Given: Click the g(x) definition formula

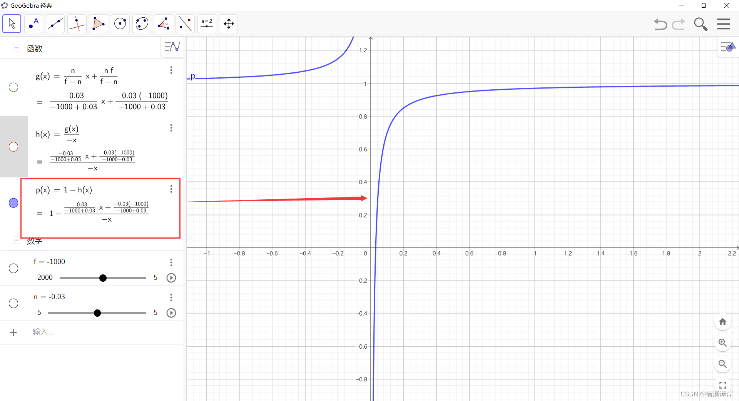Looking at the screenshot, I should coord(77,76).
